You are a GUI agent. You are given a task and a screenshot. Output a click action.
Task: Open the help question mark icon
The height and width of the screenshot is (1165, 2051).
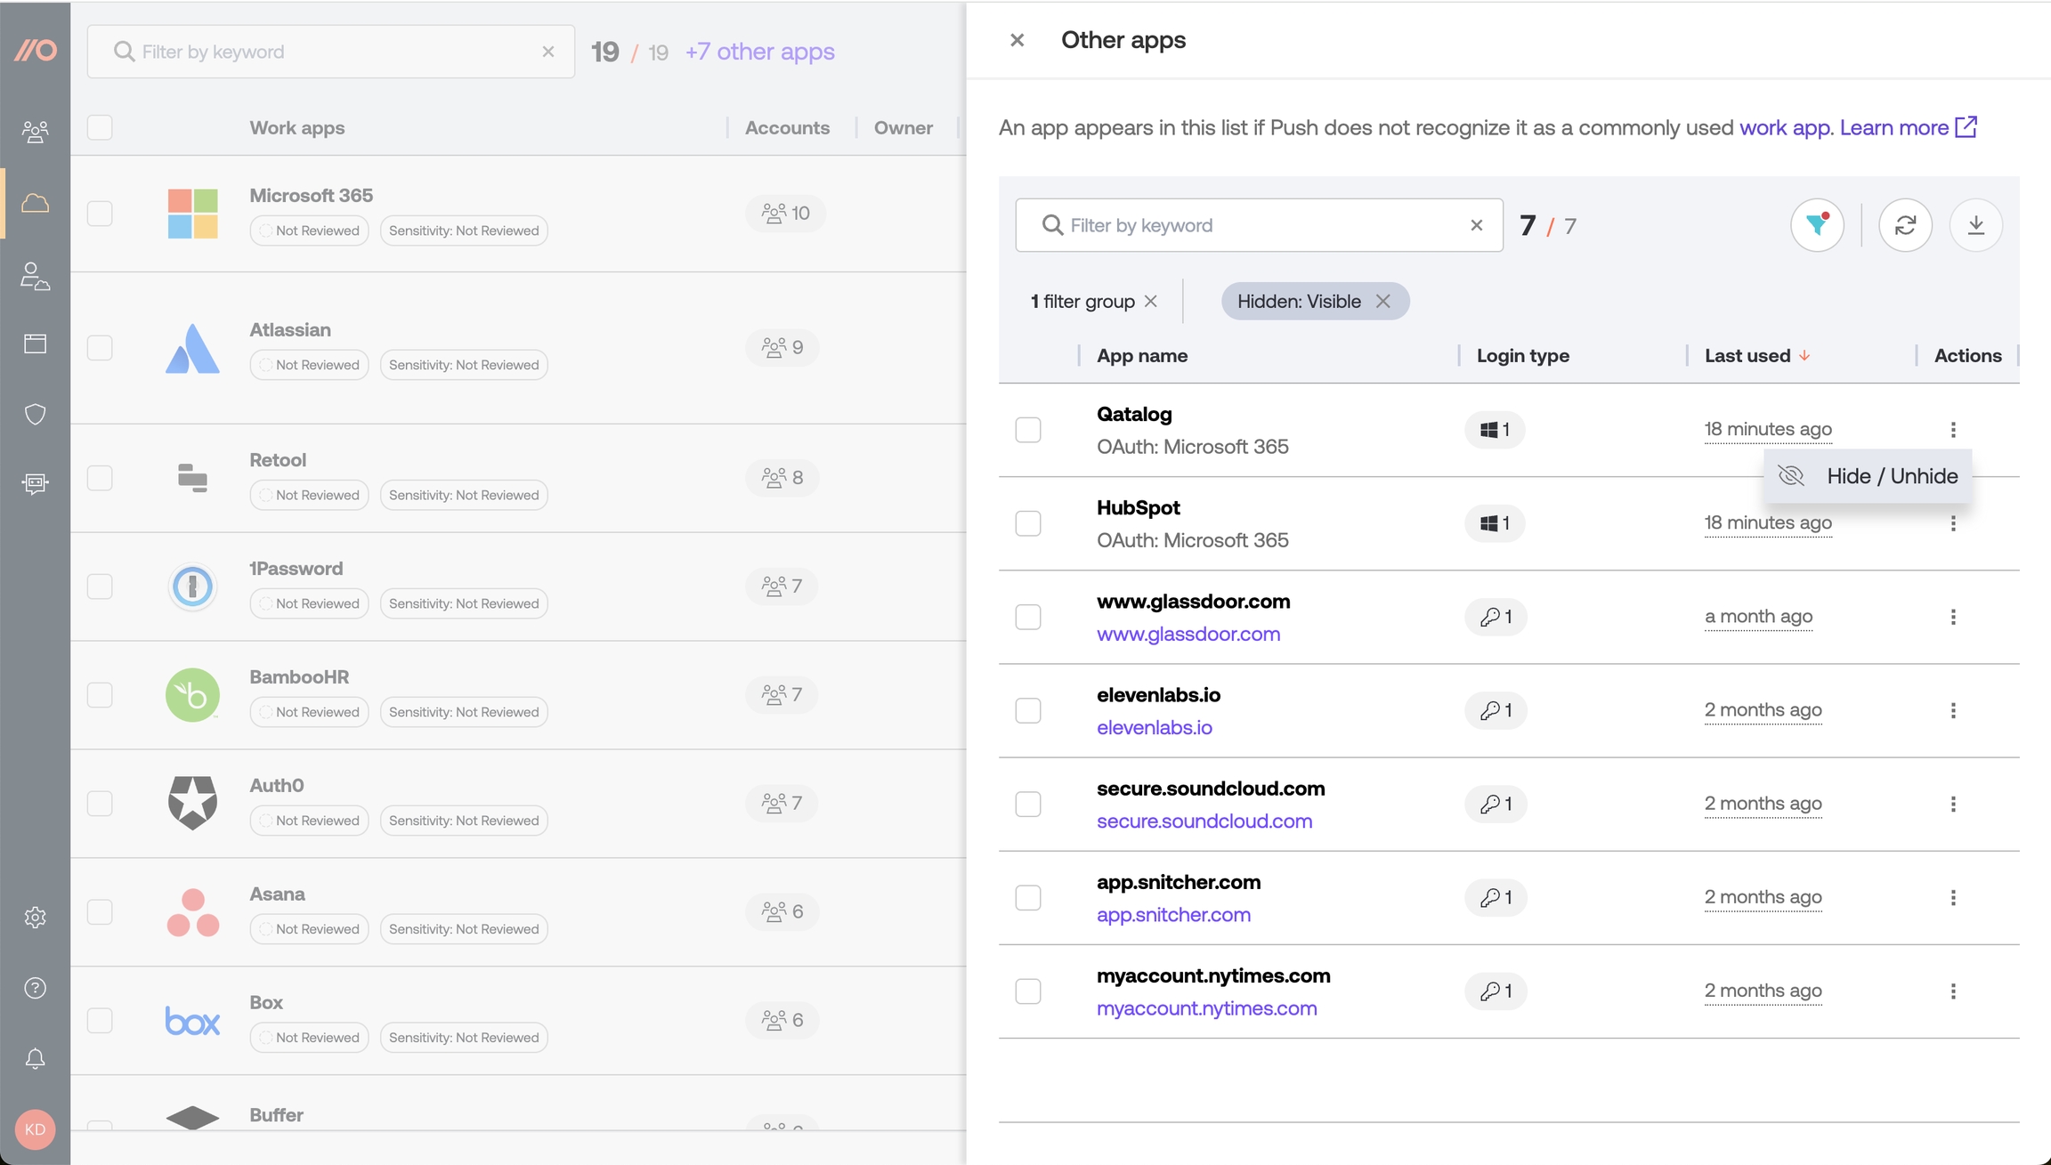click(35, 988)
